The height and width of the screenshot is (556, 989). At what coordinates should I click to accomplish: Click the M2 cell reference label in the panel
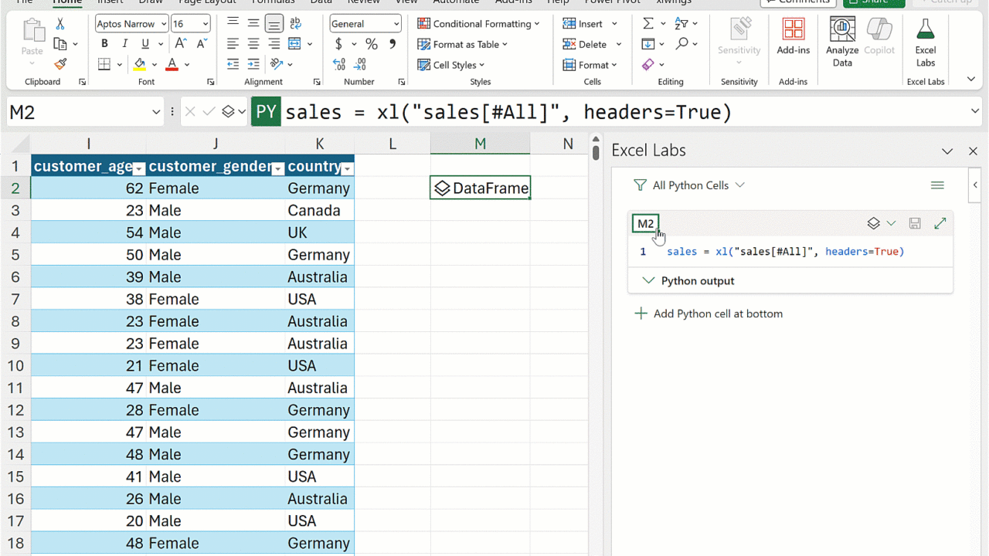pos(645,223)
